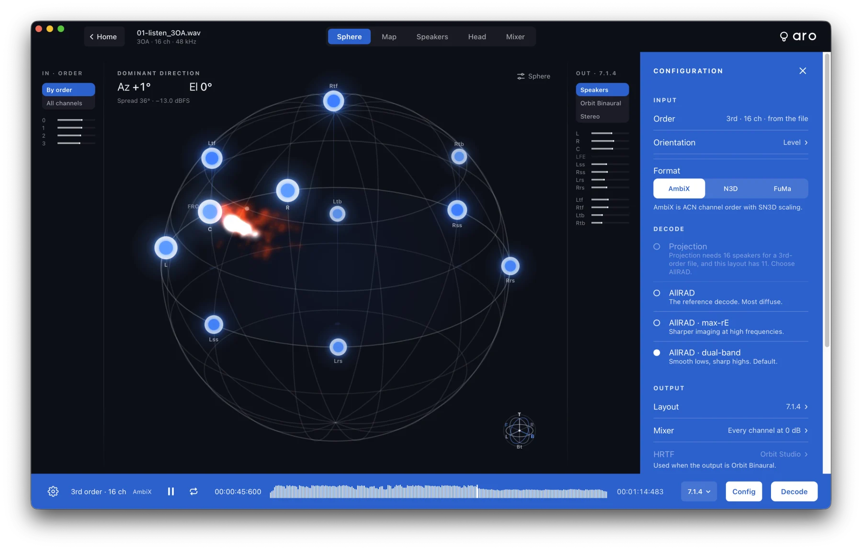862x550 pixels.
Task: Click the LFE output level meter
Action: [610, 157]
